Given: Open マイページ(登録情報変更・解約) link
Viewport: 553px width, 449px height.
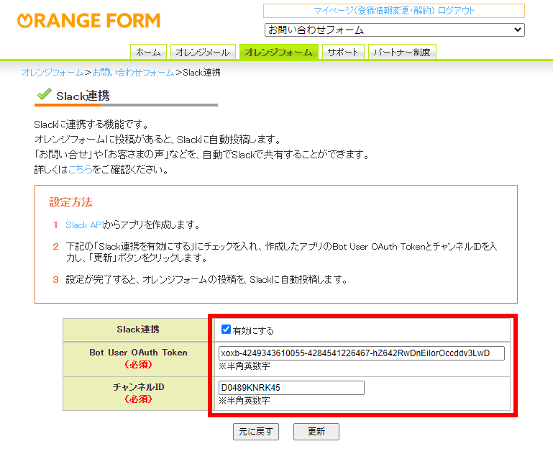Looking at the screenshot, I should [x=374, y=11].
